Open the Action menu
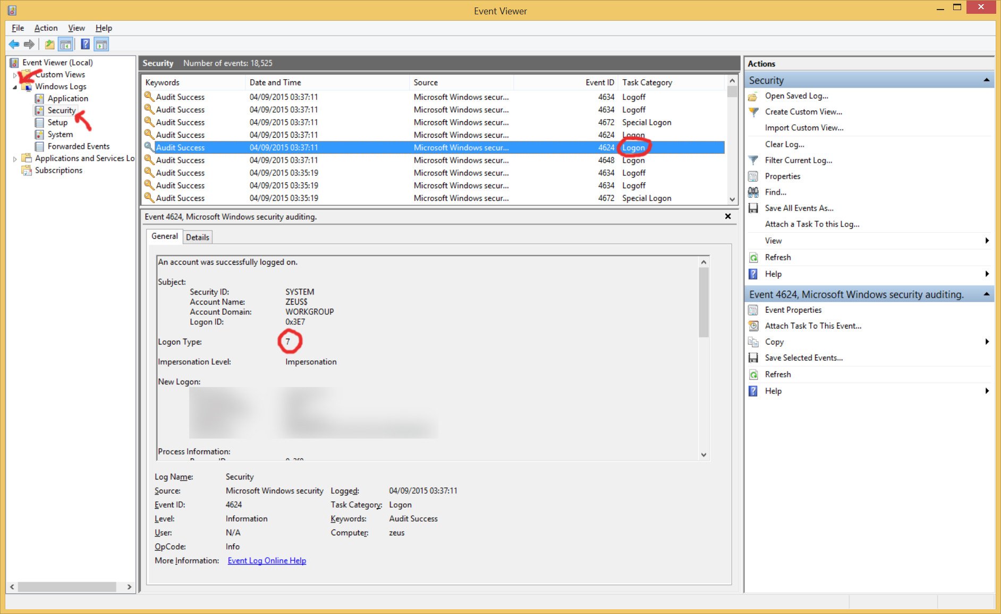Viewport: 1001px width, 614px height. [x=46, y=28]
